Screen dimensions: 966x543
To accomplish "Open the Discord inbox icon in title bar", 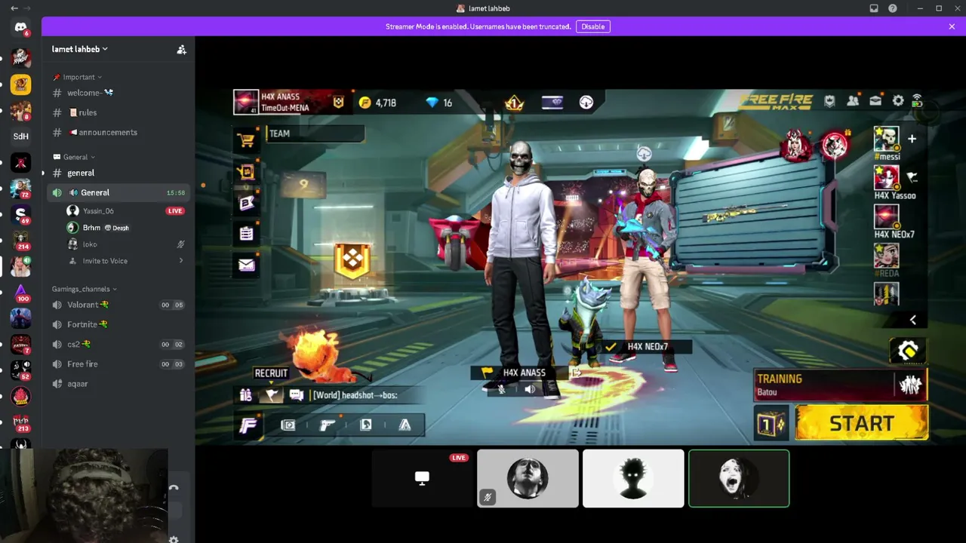I will coord(874,8).
